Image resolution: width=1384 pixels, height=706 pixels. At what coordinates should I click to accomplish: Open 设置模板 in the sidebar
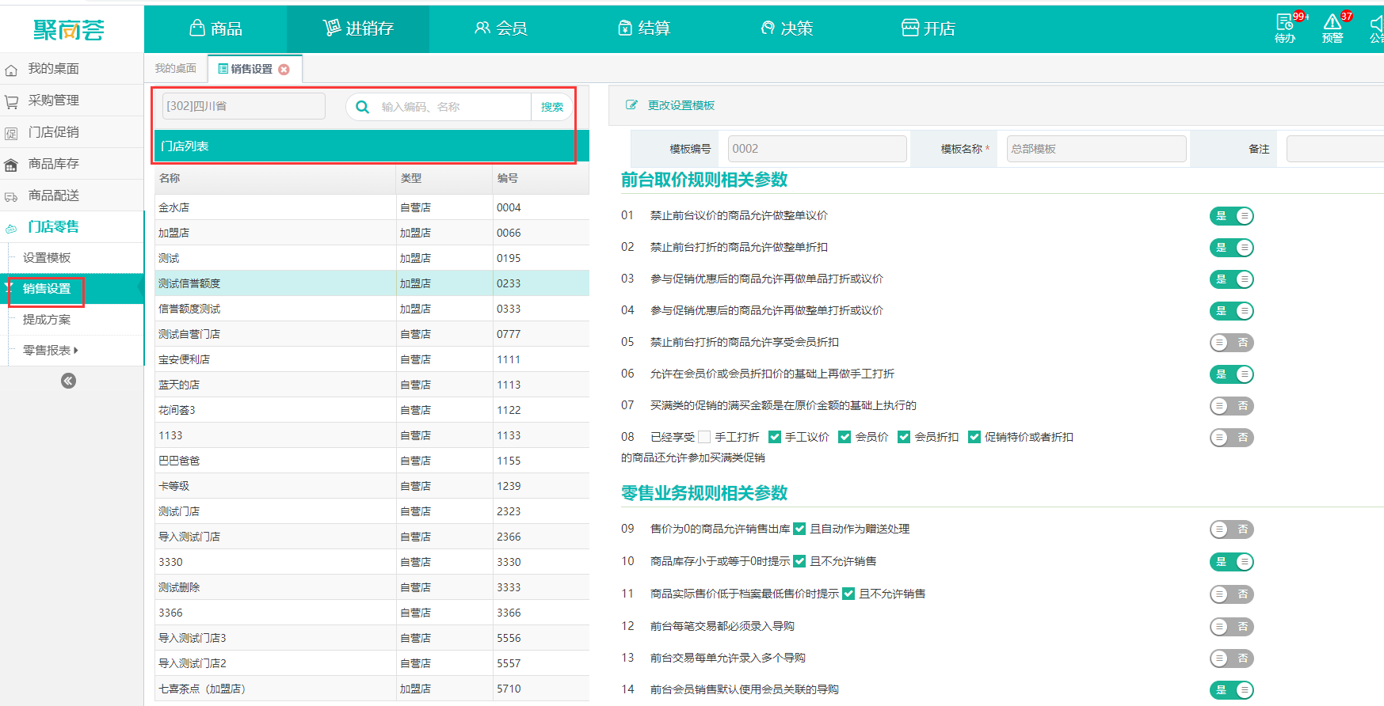47,257
